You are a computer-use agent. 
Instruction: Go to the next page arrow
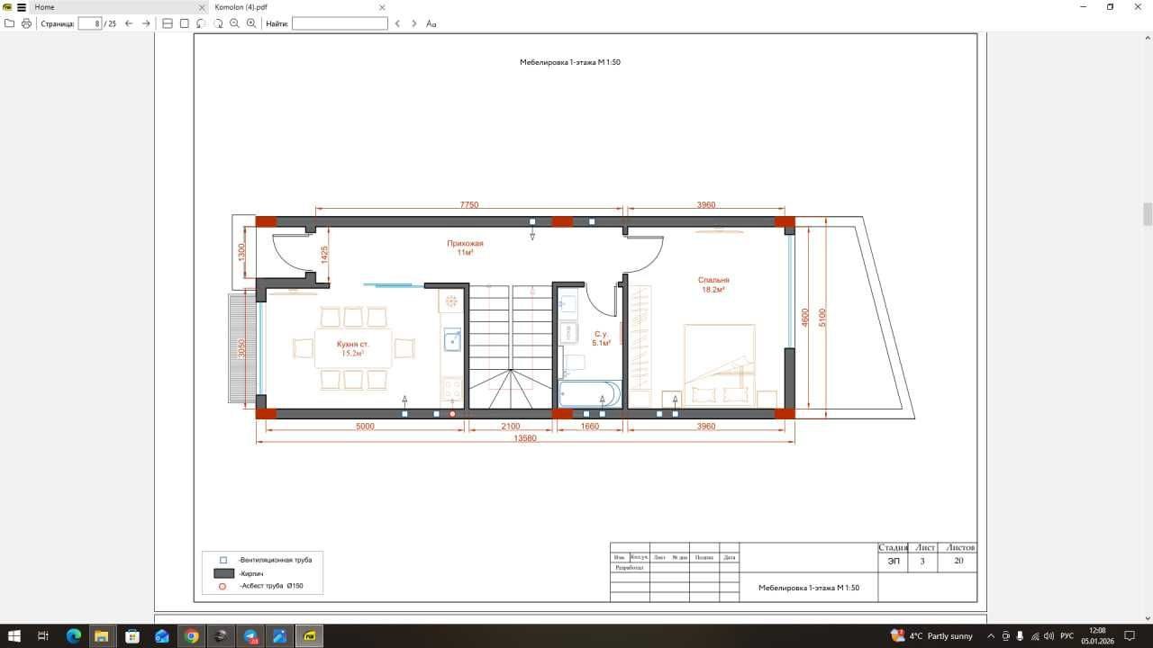146,23
